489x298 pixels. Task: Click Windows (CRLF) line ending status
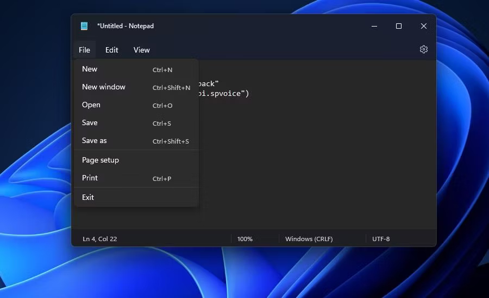[309, 239]
